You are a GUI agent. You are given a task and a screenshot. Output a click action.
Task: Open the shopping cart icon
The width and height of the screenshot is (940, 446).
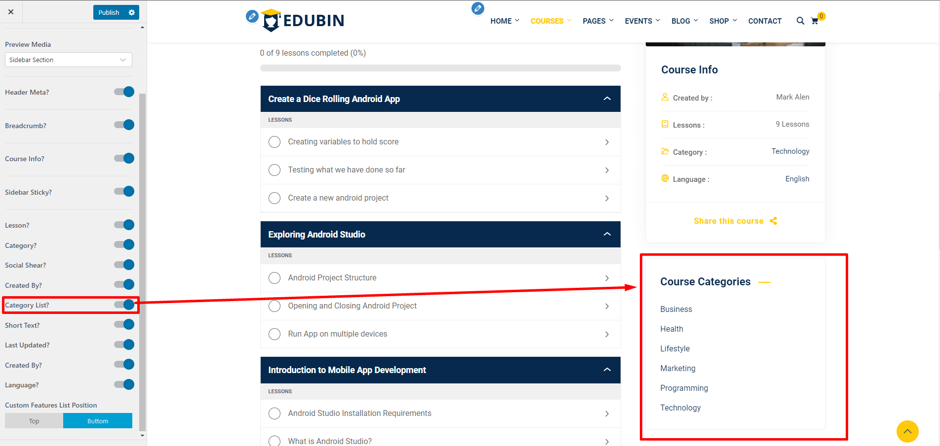[815, 21]
